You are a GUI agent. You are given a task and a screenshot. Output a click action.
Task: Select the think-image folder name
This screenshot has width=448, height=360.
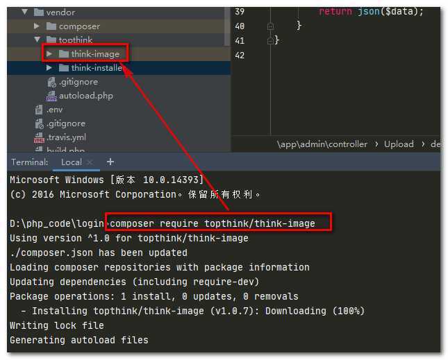pyautogui.click(x=95, y=54)
